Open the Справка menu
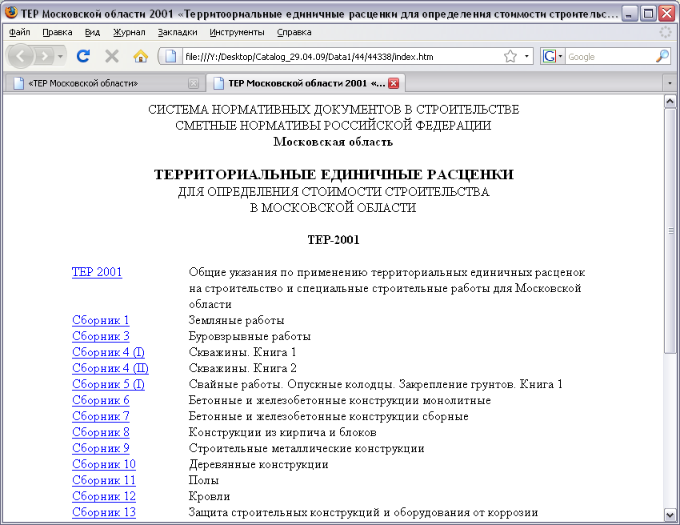Screen dimensions: 680x525 (294, 32)
